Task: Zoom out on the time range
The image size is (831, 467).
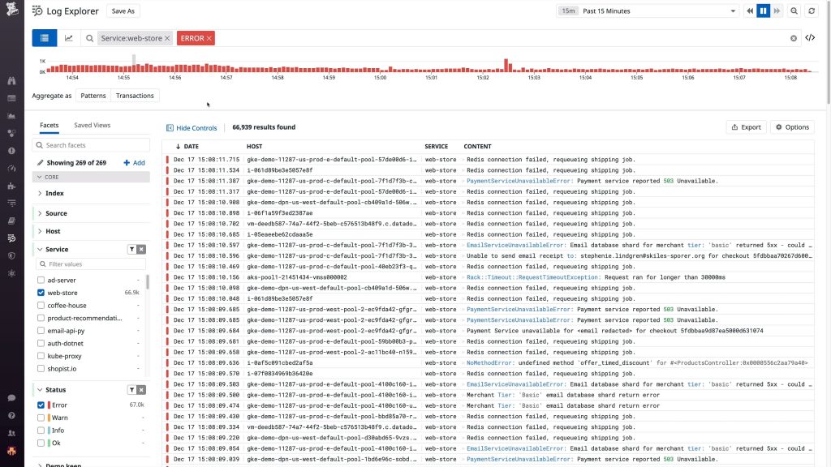Action: 794,11
